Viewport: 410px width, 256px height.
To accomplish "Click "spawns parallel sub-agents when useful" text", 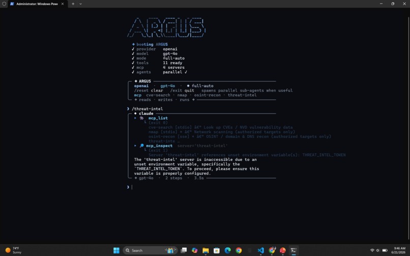I will (x=247, y=91).
